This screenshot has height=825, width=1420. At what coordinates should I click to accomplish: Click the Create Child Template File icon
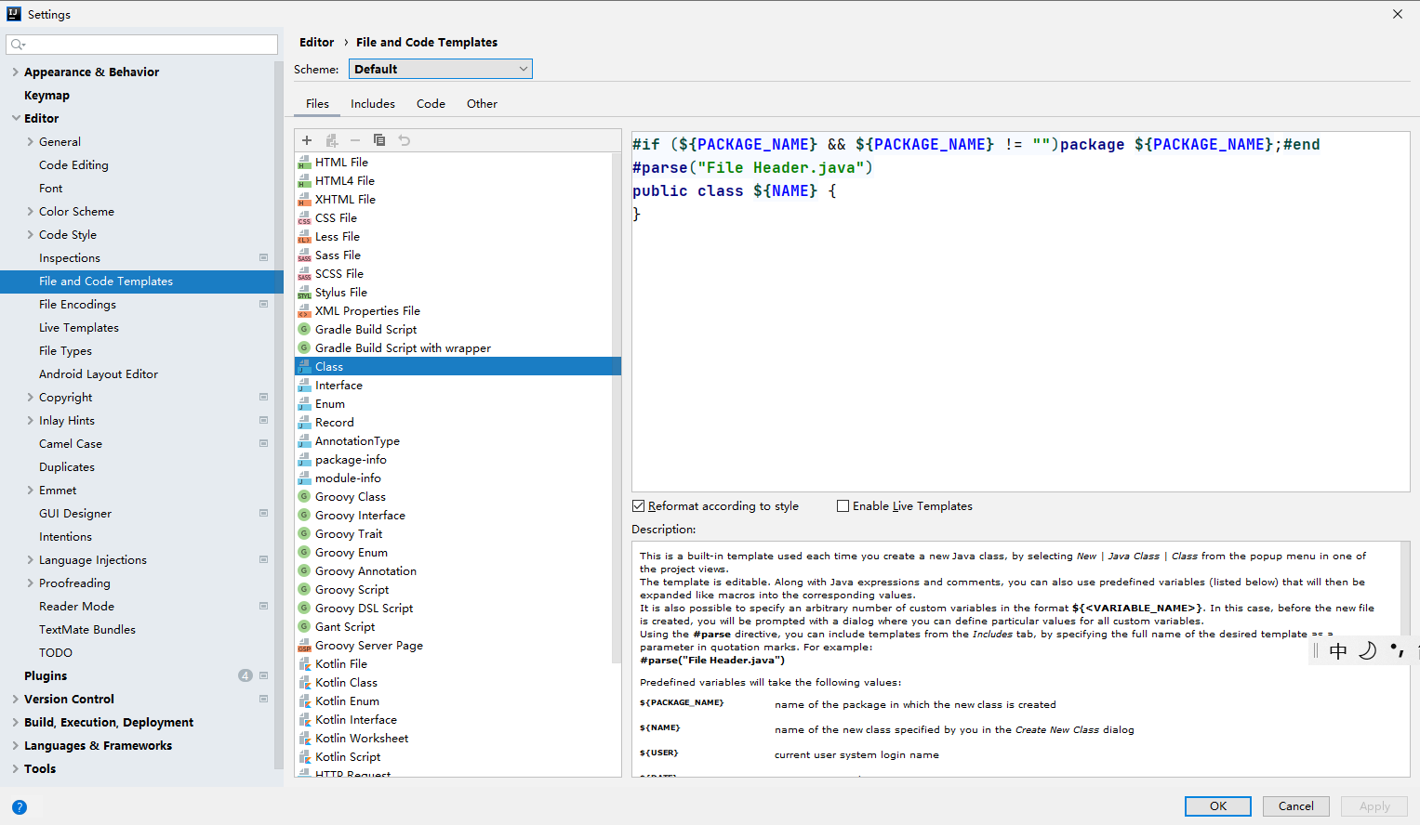[x=332, y=140]
